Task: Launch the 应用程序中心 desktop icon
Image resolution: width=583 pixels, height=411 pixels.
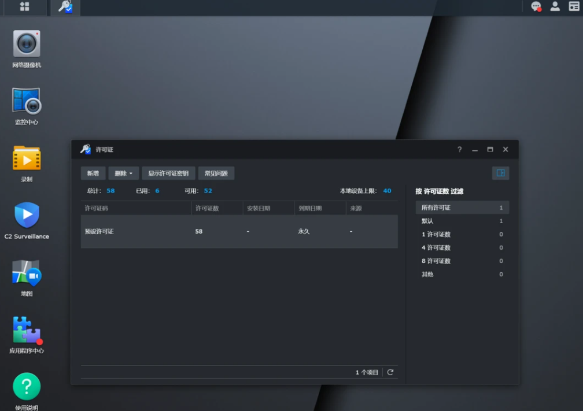Action: pyautogui.click(x=27, y=335)
